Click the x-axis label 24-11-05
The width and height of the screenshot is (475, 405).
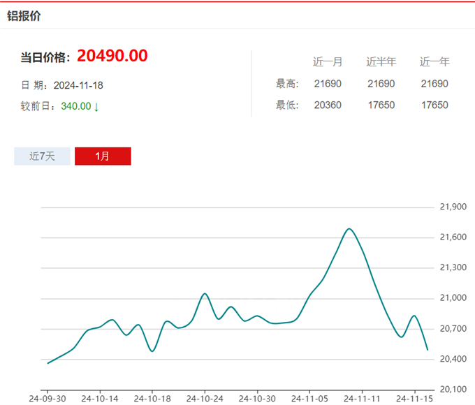(x=309, y=399)
